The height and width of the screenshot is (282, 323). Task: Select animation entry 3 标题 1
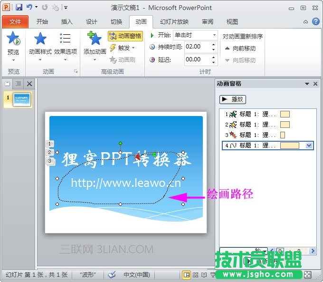click(267, 135)
